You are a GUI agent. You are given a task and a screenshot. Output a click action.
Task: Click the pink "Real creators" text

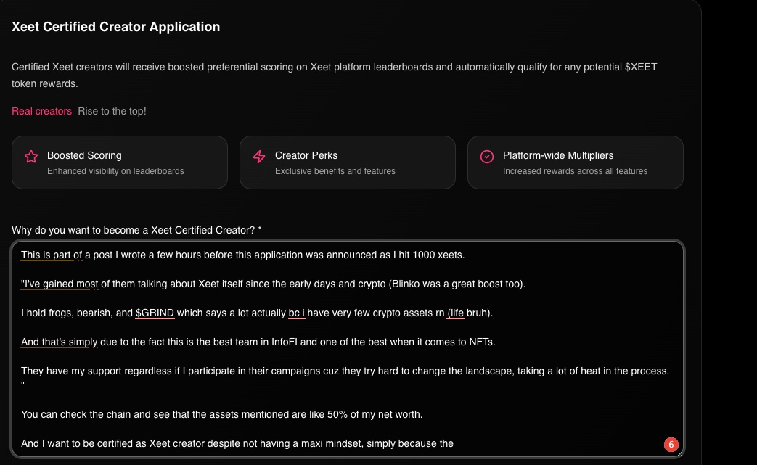(41, 111)
